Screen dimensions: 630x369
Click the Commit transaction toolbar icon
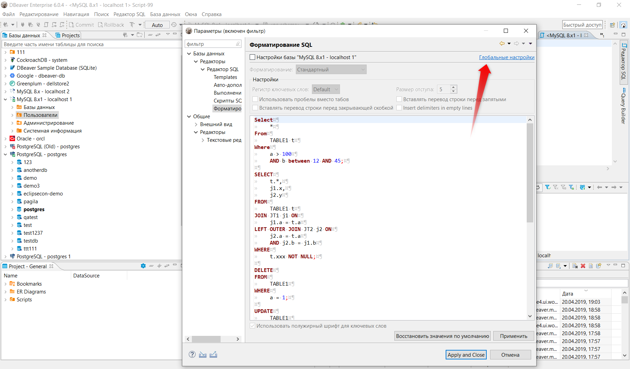click(x=81, y=25)
